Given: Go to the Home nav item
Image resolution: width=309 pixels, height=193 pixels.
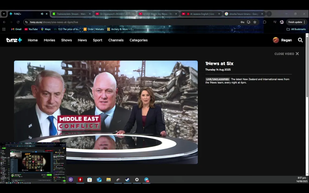Looking at the screenshot, I should pyautogui.click(x=33, y=40).
